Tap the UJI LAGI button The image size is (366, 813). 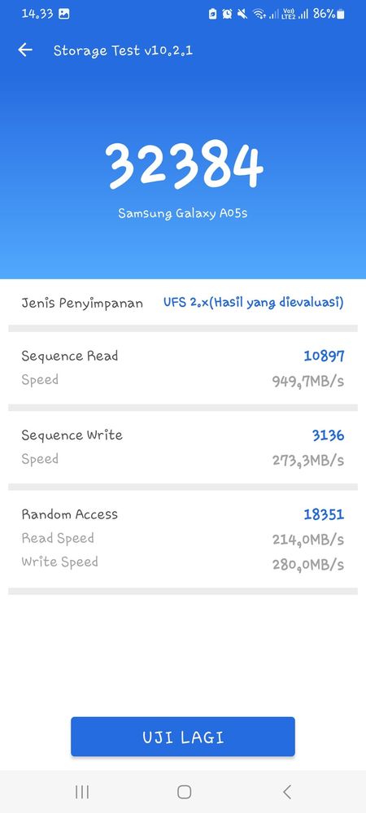pos(183,737)
